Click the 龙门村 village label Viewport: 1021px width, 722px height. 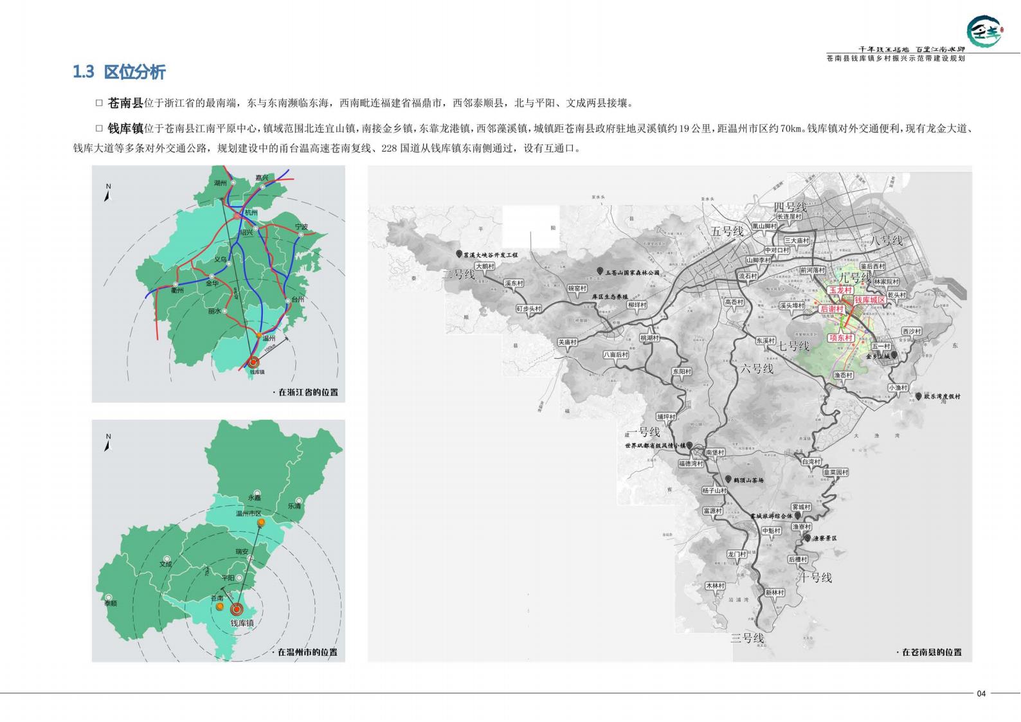(x=737, y=554)
